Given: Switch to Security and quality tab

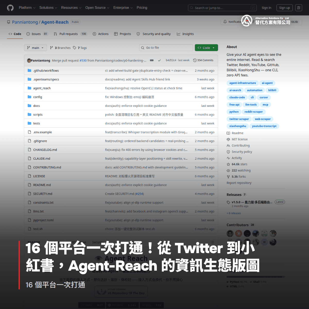Looking at the screenshot, I should [153, 34].
